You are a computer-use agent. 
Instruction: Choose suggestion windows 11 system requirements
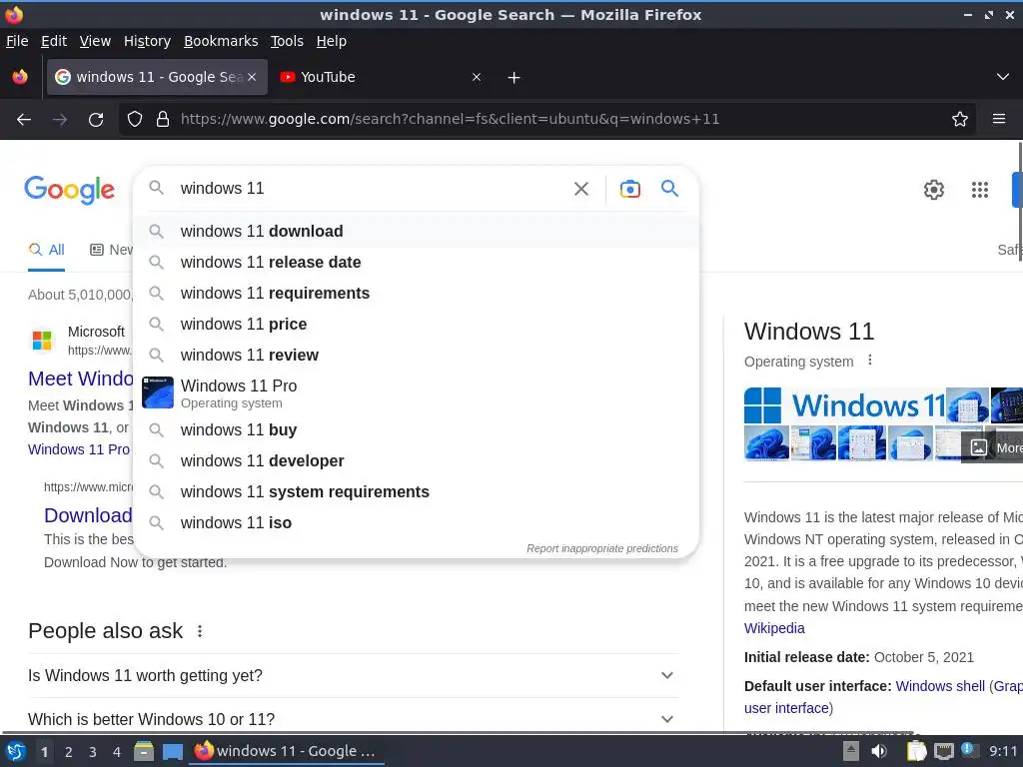[416, 492]
